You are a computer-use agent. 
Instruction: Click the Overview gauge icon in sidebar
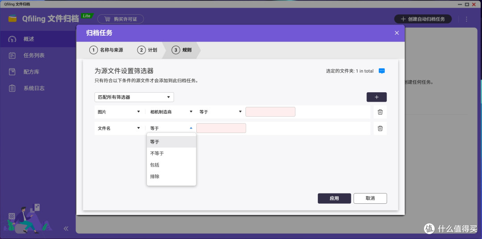coord(12,39)
